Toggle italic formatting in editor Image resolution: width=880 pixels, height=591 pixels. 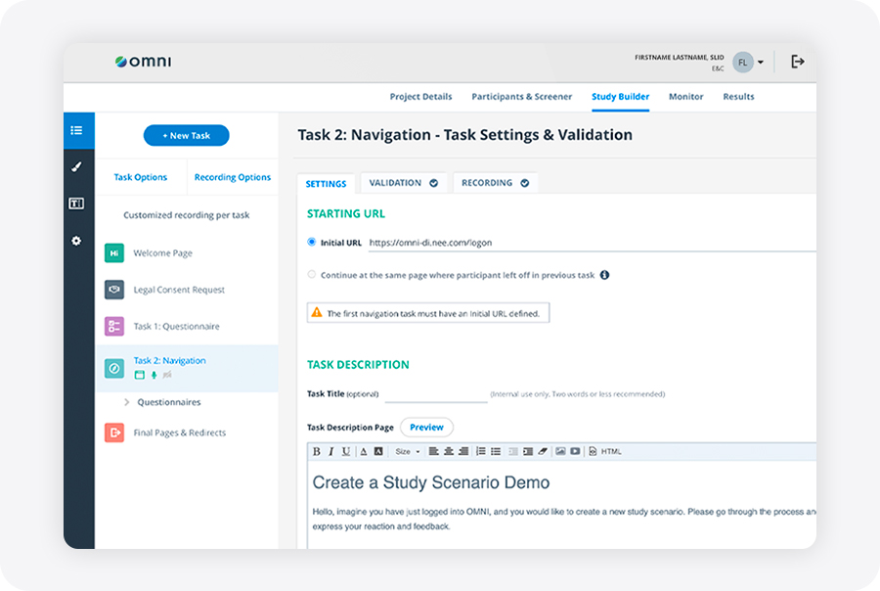pos(331,451)
